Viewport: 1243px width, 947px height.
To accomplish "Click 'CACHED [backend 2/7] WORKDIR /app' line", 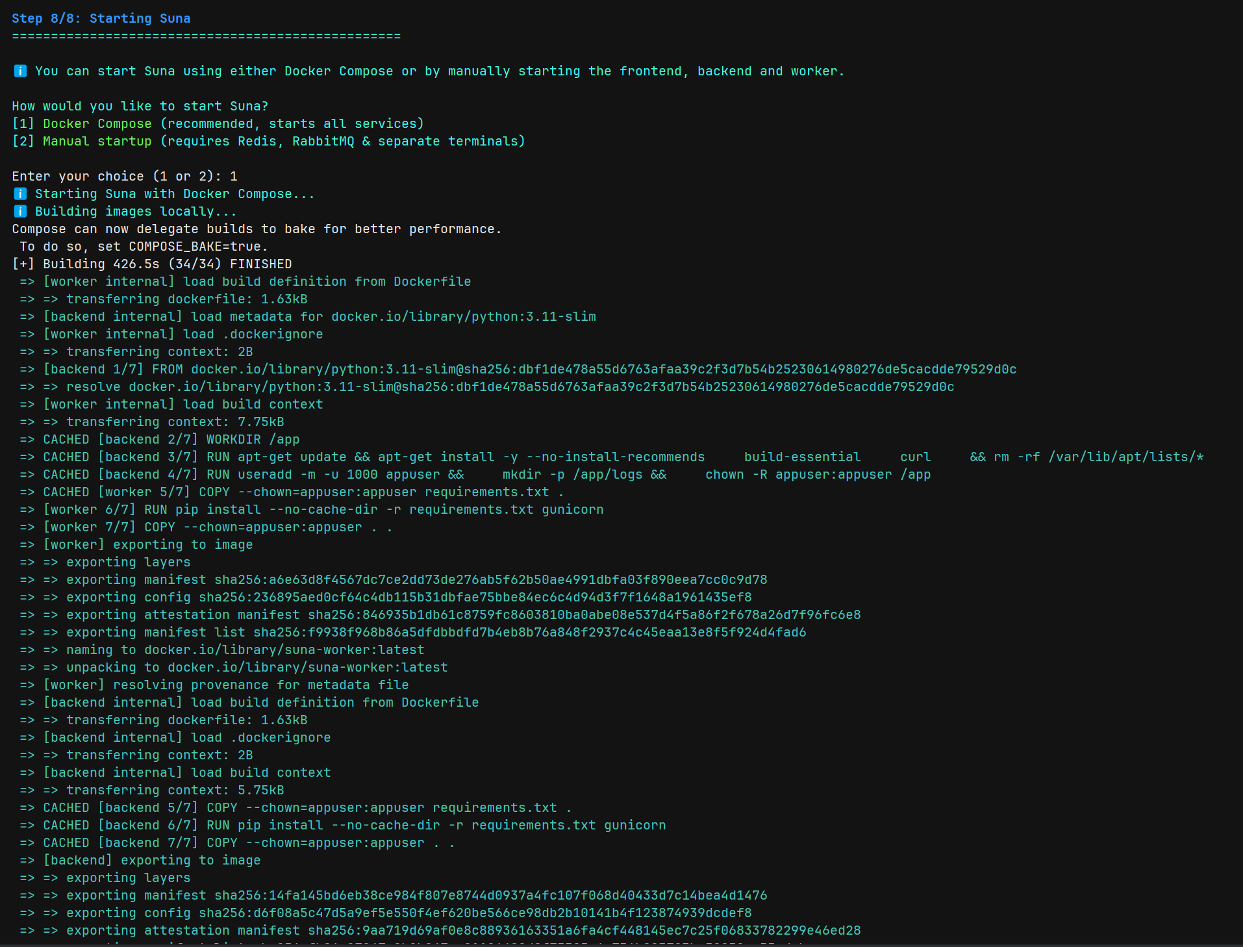I will 160,439.
